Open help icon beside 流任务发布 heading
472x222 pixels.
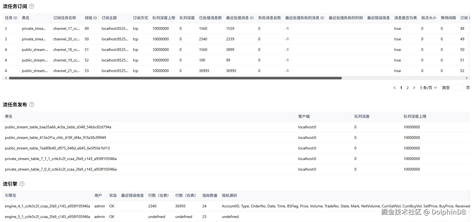[32, 105]
